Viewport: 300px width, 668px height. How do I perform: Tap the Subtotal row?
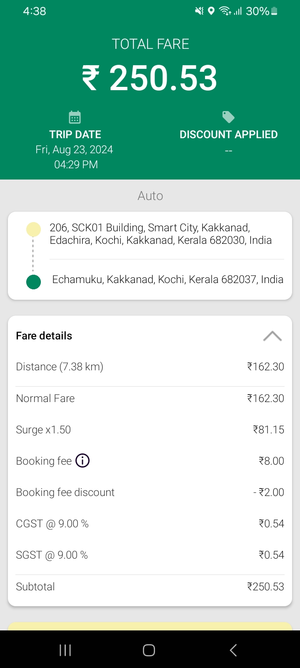[150, 587]
